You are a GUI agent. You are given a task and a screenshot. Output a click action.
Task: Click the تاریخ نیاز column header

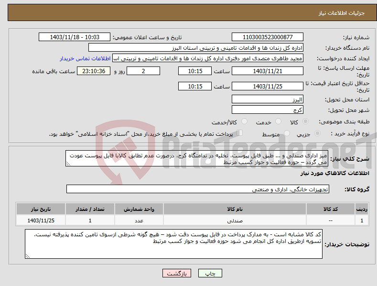pyautogui.click(x=41, y=209)
